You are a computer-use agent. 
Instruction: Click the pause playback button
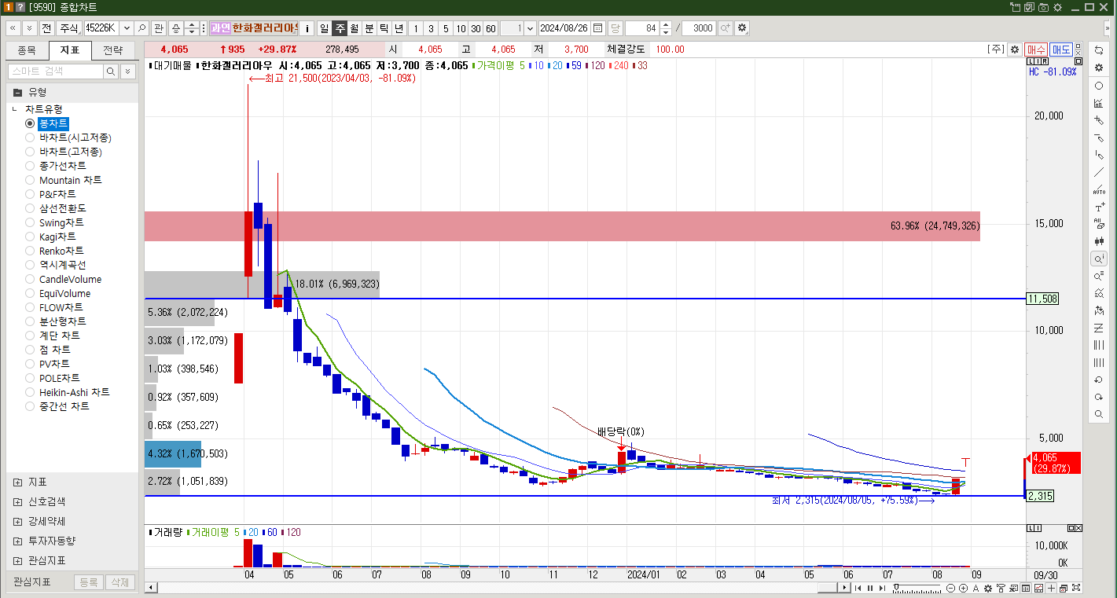click(x=870, y=588)
